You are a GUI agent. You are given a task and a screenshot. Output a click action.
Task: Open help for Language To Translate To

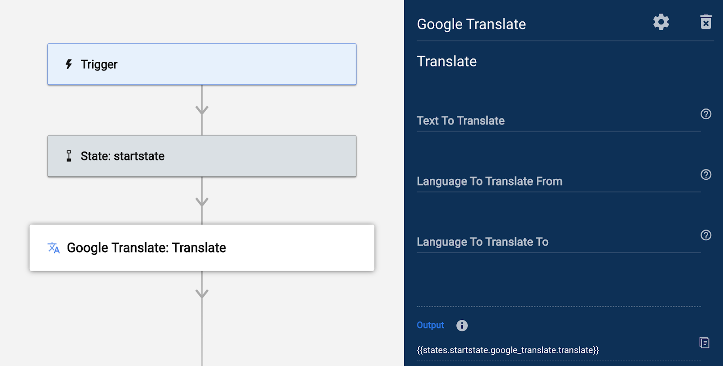coord(706,235)
